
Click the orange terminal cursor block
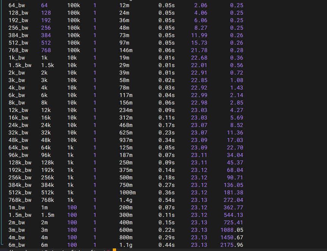point(114,249)
